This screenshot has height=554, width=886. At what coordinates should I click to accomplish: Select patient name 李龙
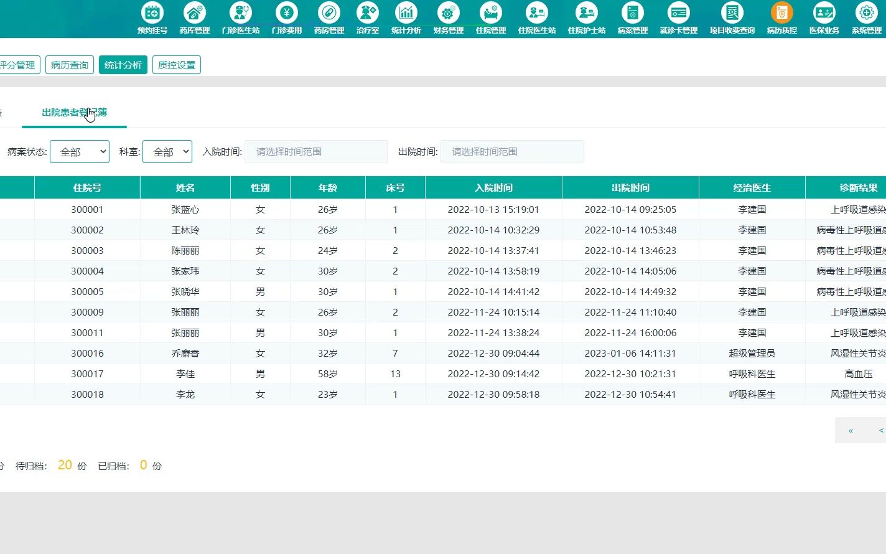click(185, 395)
